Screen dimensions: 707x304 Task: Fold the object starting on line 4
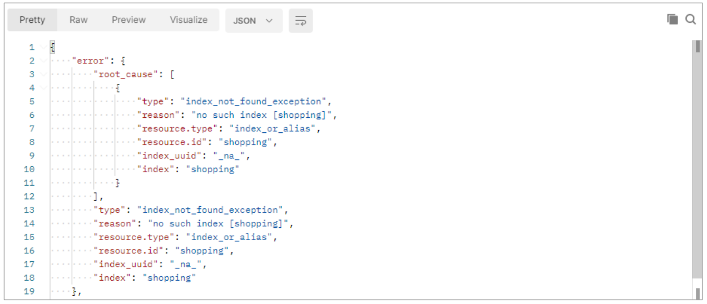(43, 88)
